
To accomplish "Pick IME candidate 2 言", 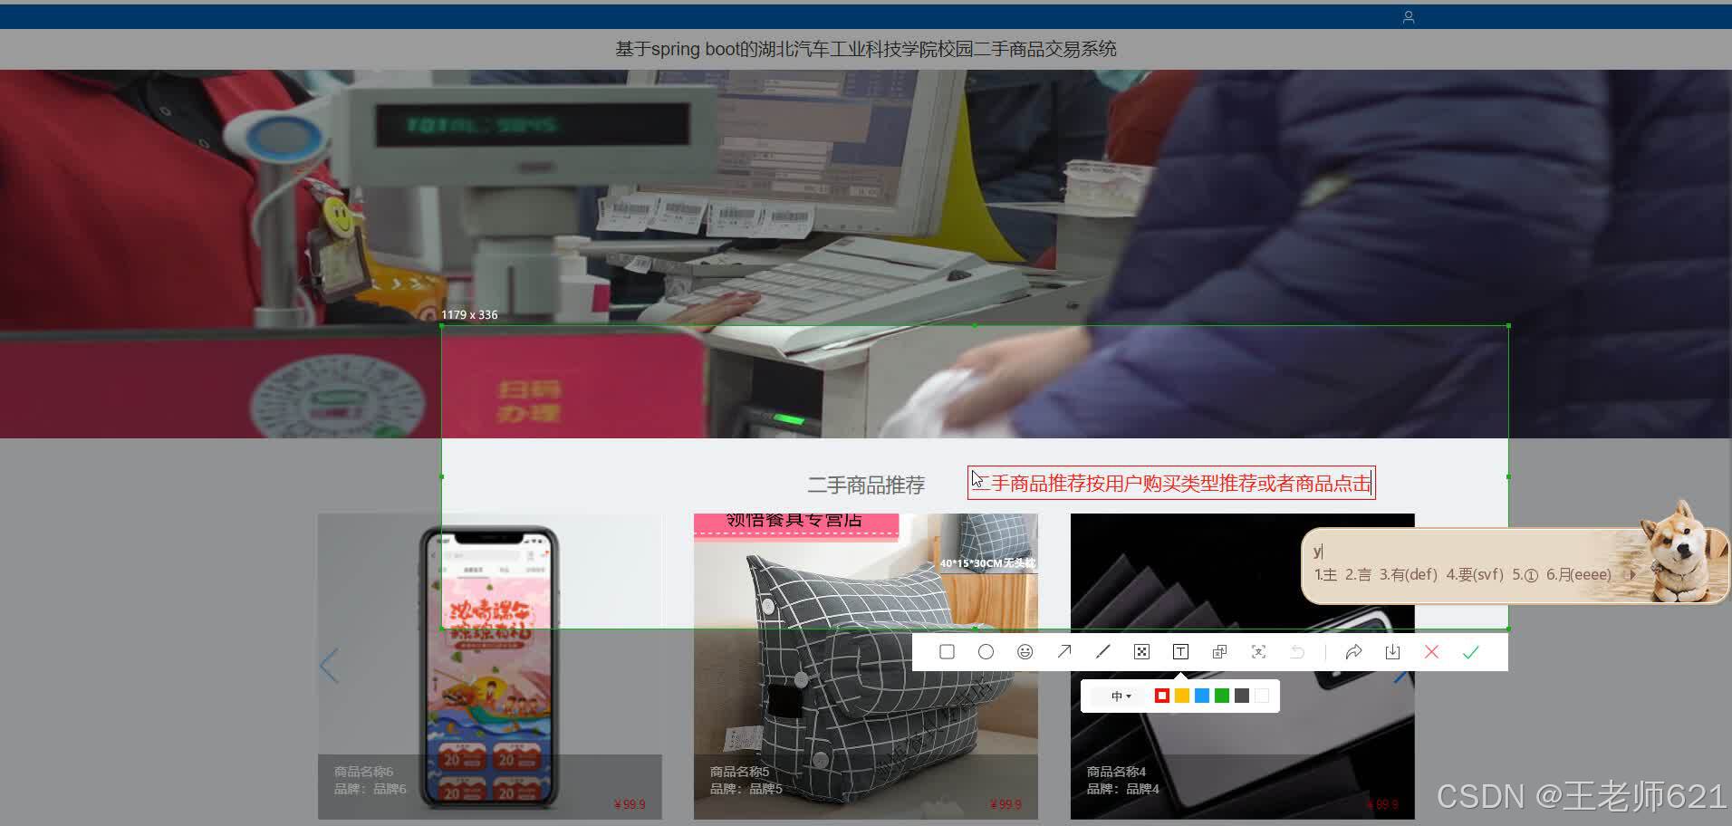I will tap(1357, 574).
